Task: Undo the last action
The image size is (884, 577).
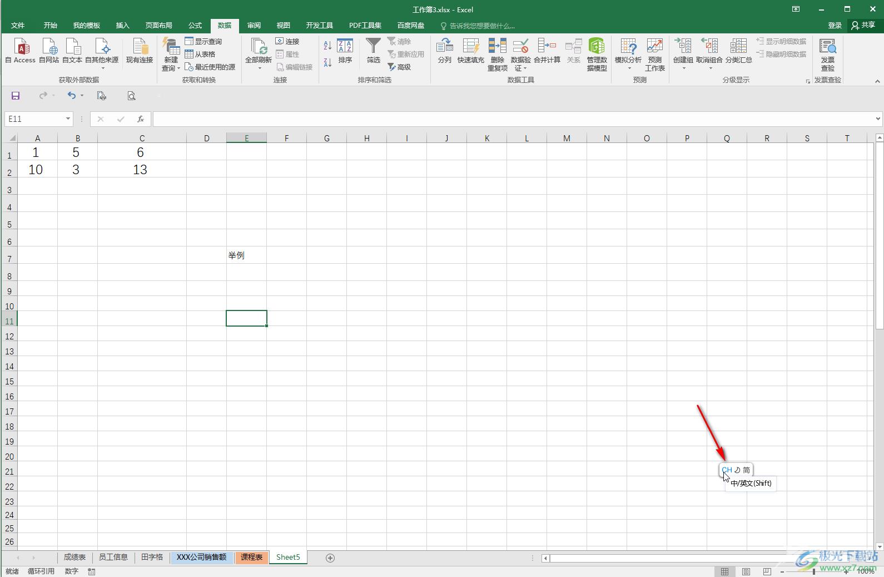Action: pos(72,96)
